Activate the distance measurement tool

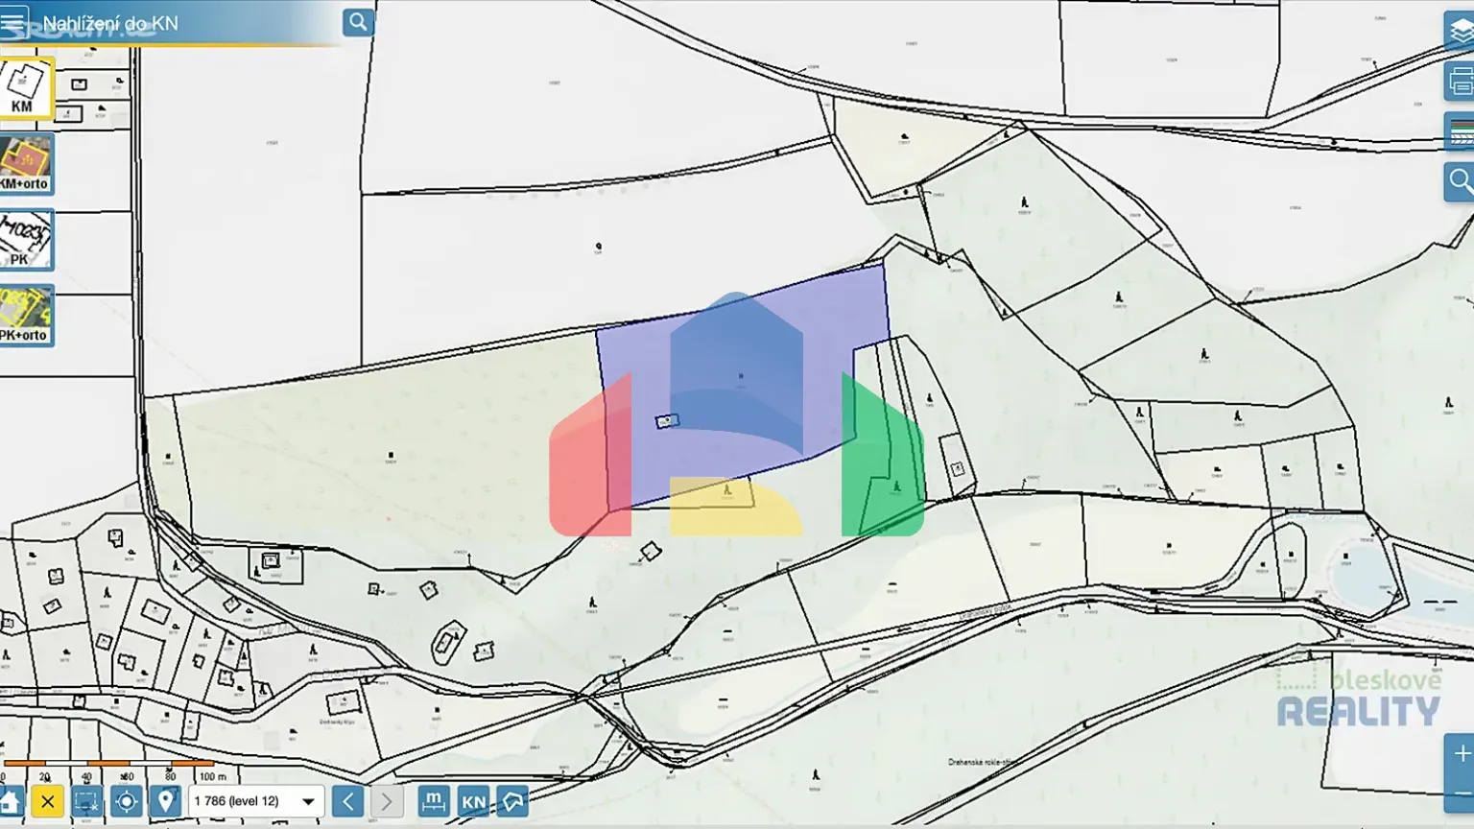coord(434,801)
